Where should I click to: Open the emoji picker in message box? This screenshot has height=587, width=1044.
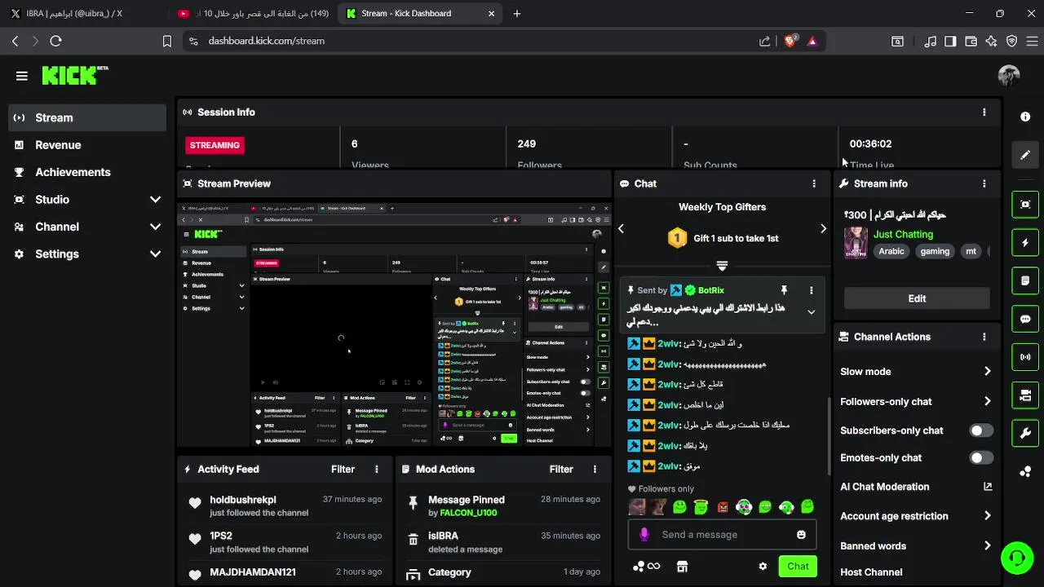tap(801, 535)
